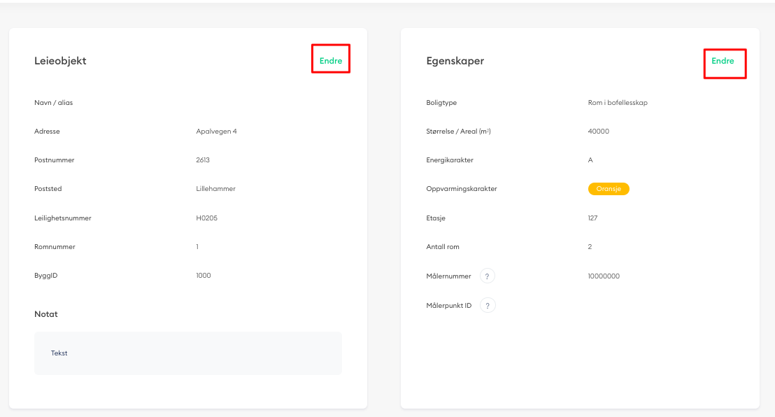Click the etasje value 127

pos(593,218)
